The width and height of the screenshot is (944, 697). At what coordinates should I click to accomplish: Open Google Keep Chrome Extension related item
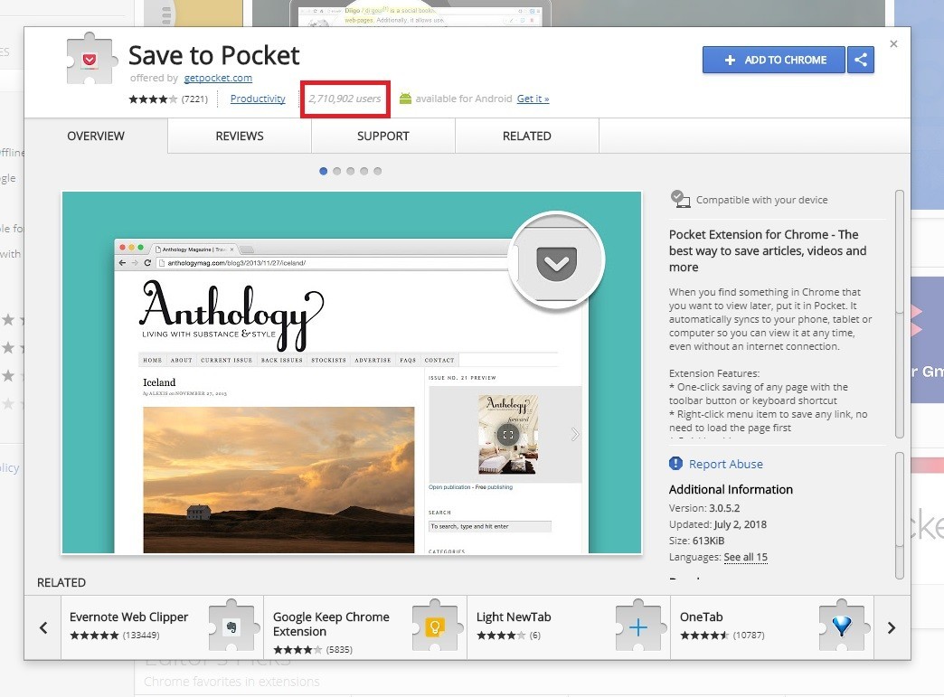(x=365, y=627)
